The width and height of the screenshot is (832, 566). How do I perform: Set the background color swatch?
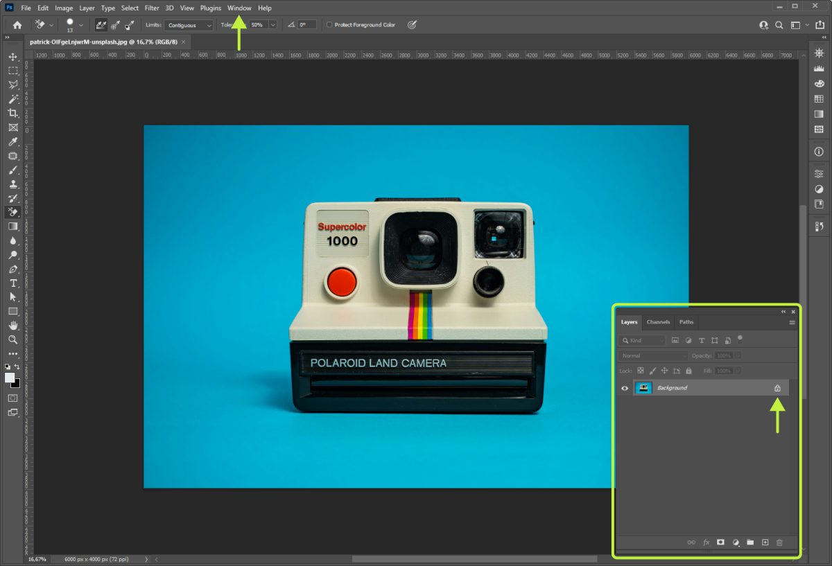[x=17, y=384]
